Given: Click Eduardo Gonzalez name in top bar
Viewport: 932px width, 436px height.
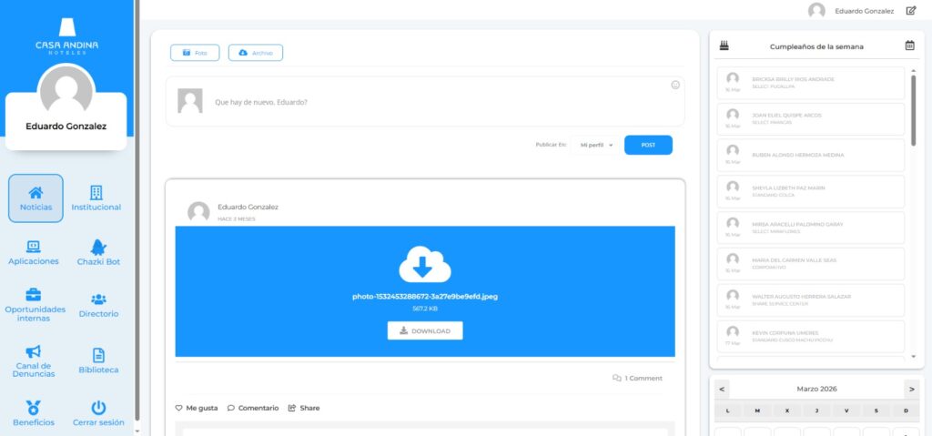Looking at the screenshot, I should pyautogui.click(x=865, y=11).
